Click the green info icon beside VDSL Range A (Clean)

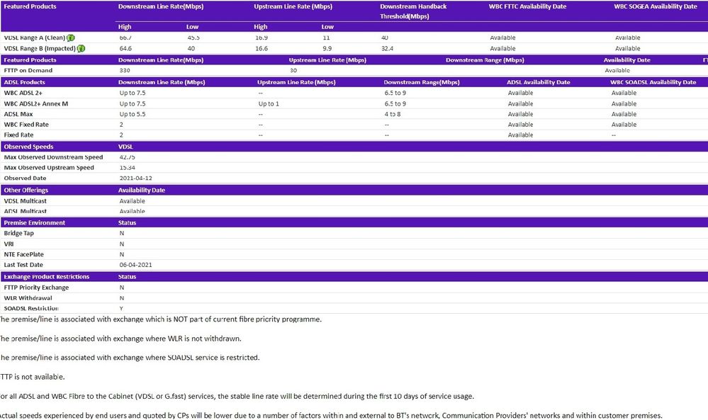(72, 38)
